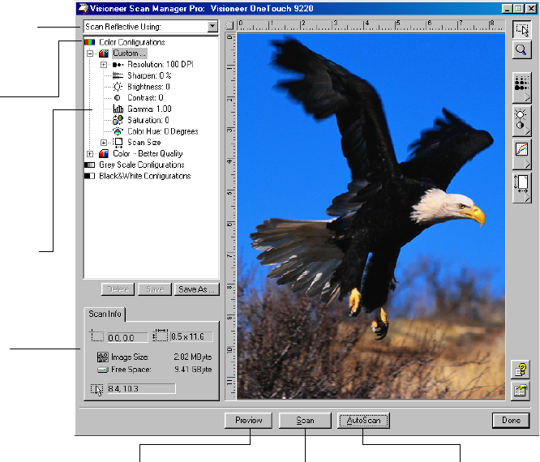Collapse the Custom configuration tree node
The image size is (540, 462).
pyautogui.click(x=91, y=53)
